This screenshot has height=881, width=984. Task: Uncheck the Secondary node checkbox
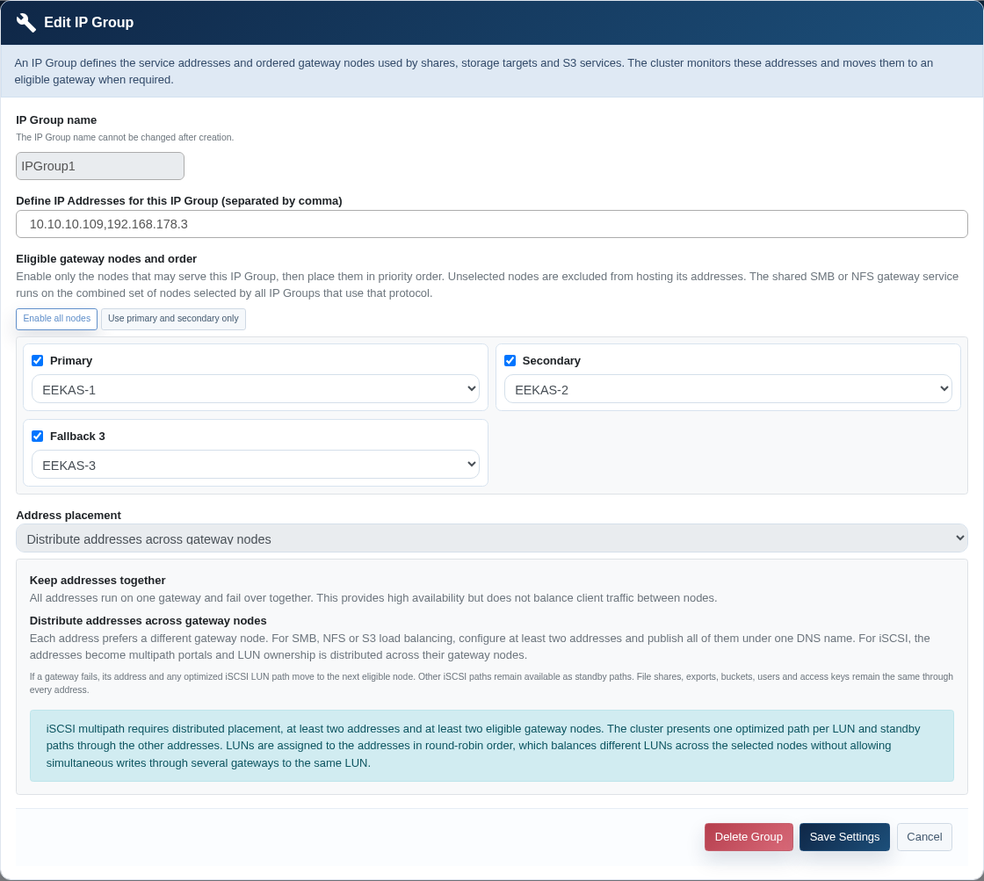pyautogui.click(x=510, y=361)
